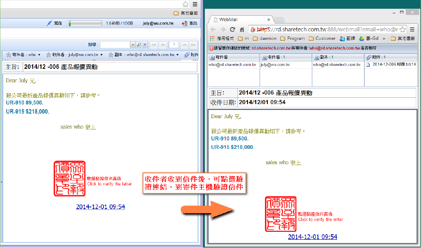Click the mailbox storage usage bar
This screenshot has height=248, width=422.
[85, 23]
